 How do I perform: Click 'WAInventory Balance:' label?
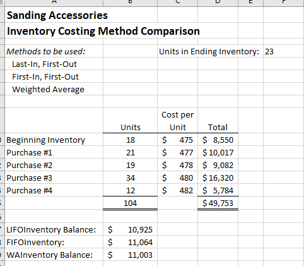click(54, 255)
